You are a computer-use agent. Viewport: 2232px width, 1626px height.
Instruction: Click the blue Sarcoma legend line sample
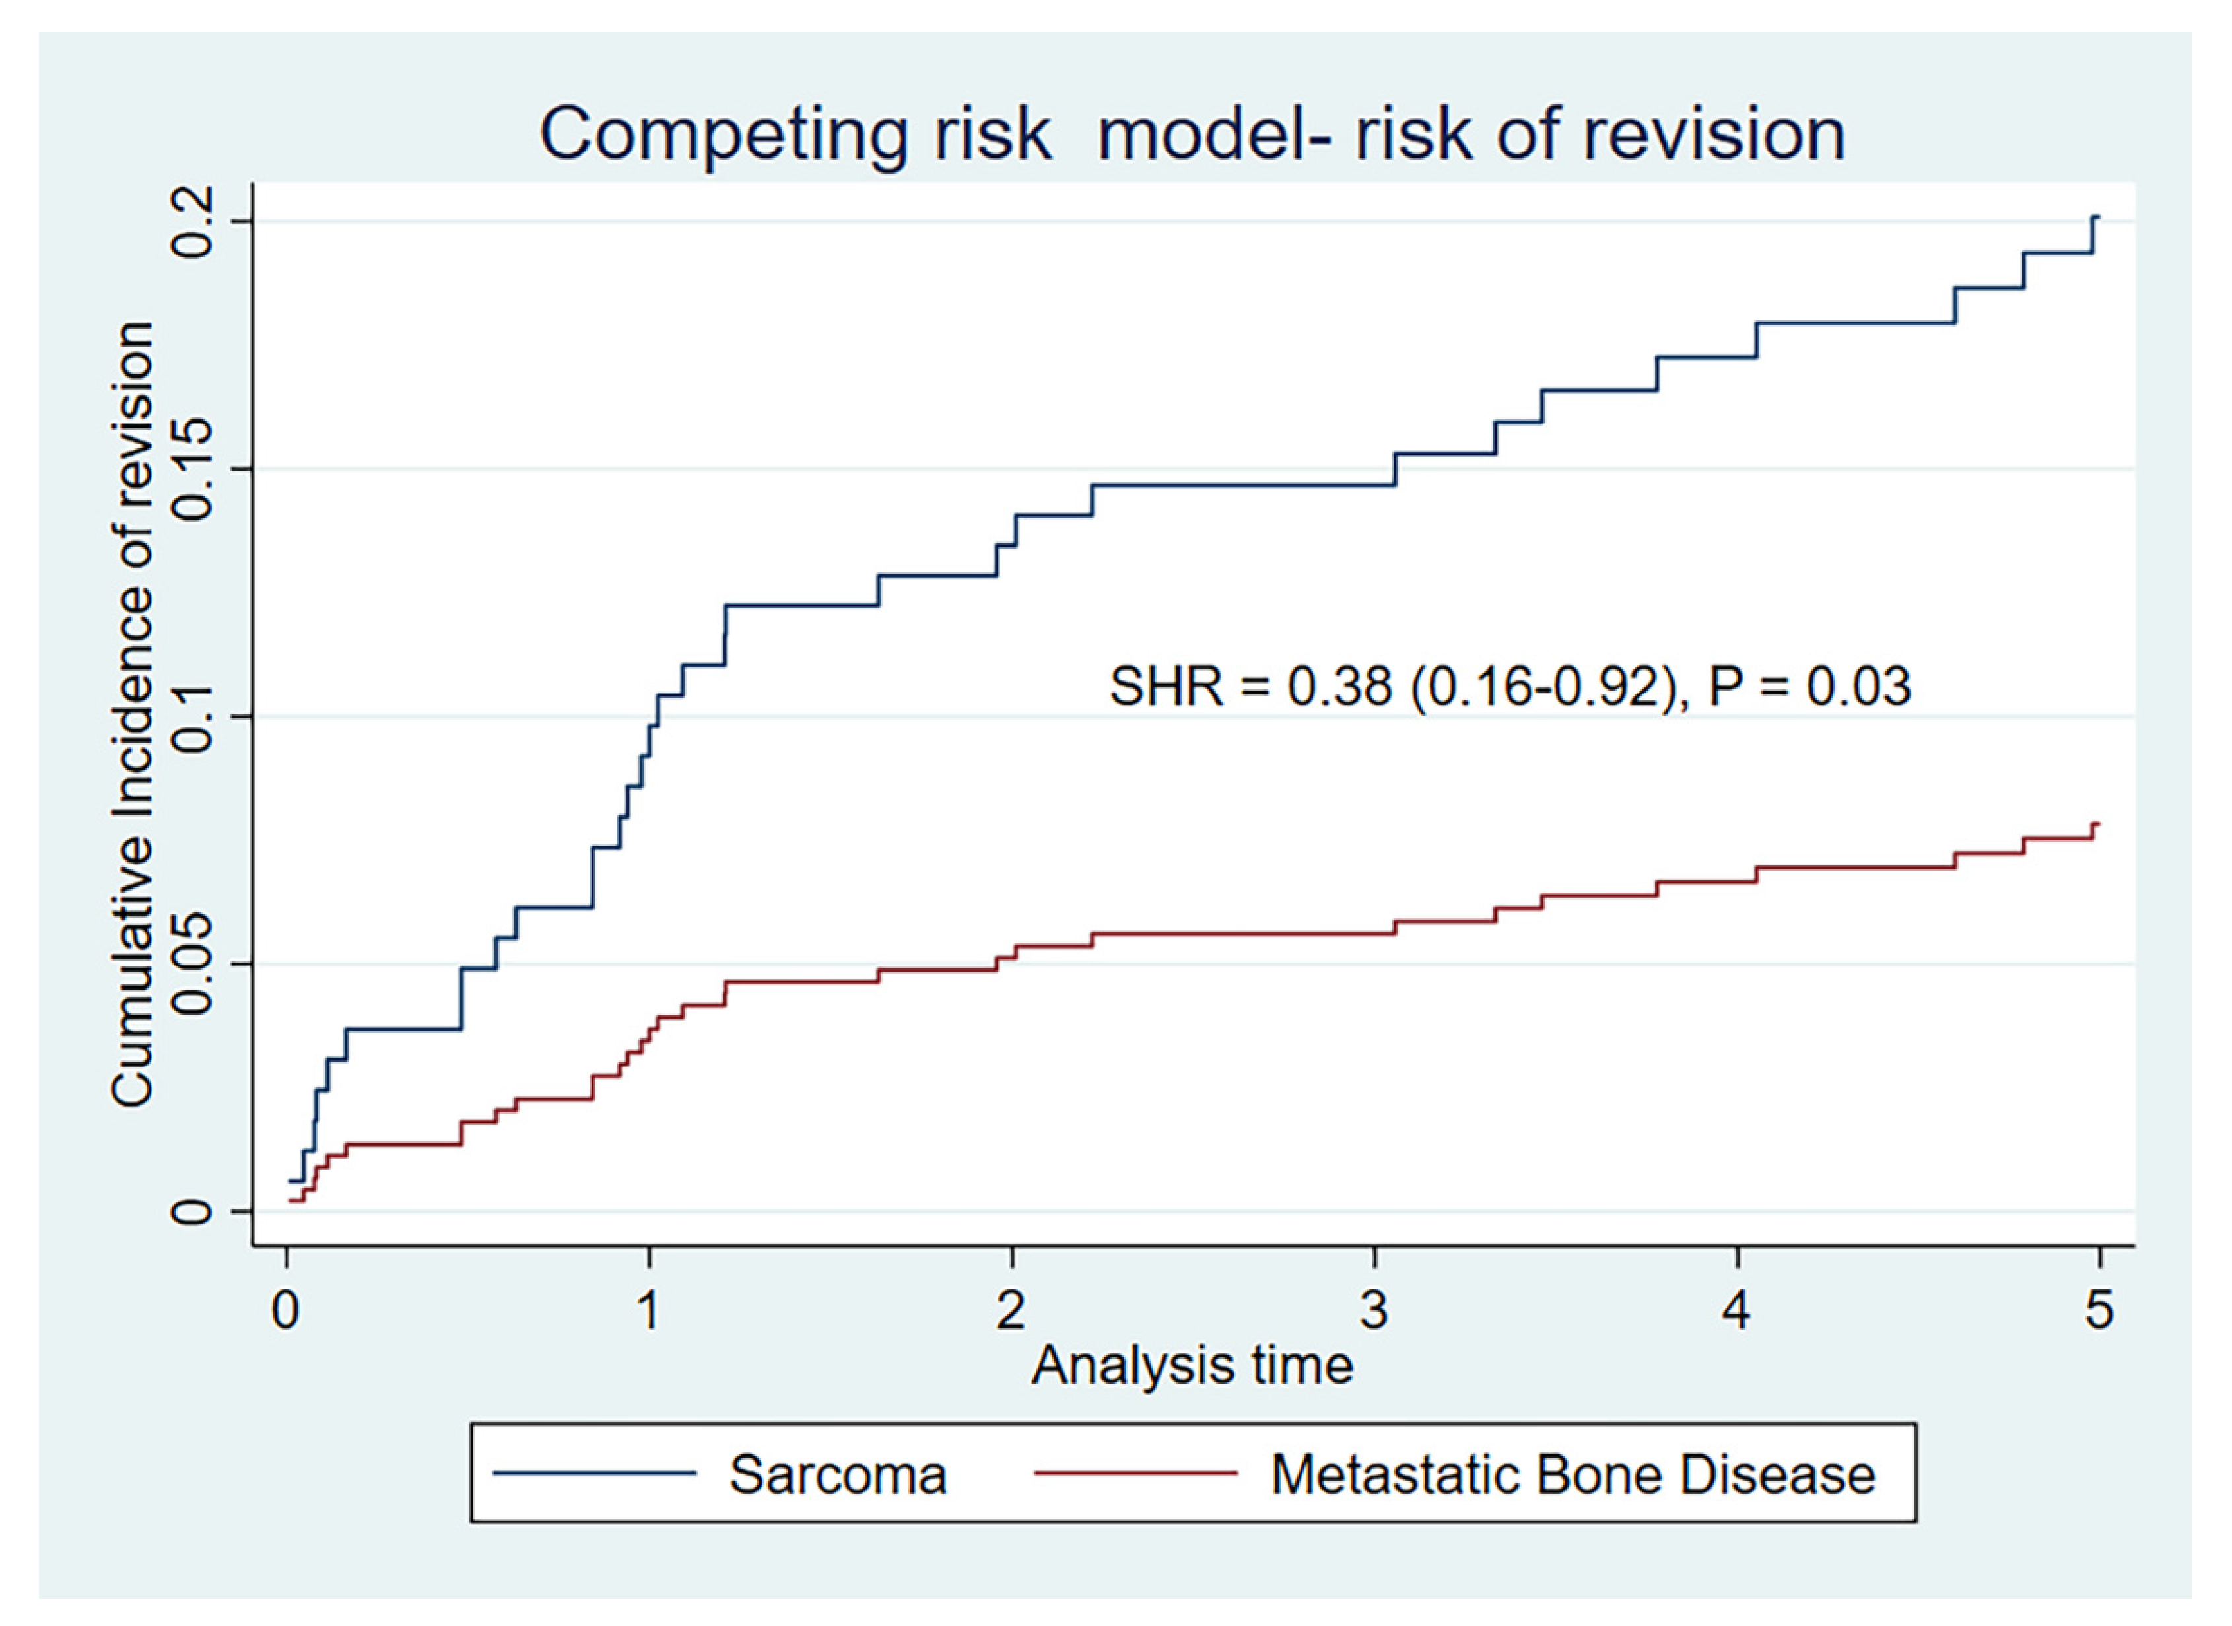(595, 1474)
